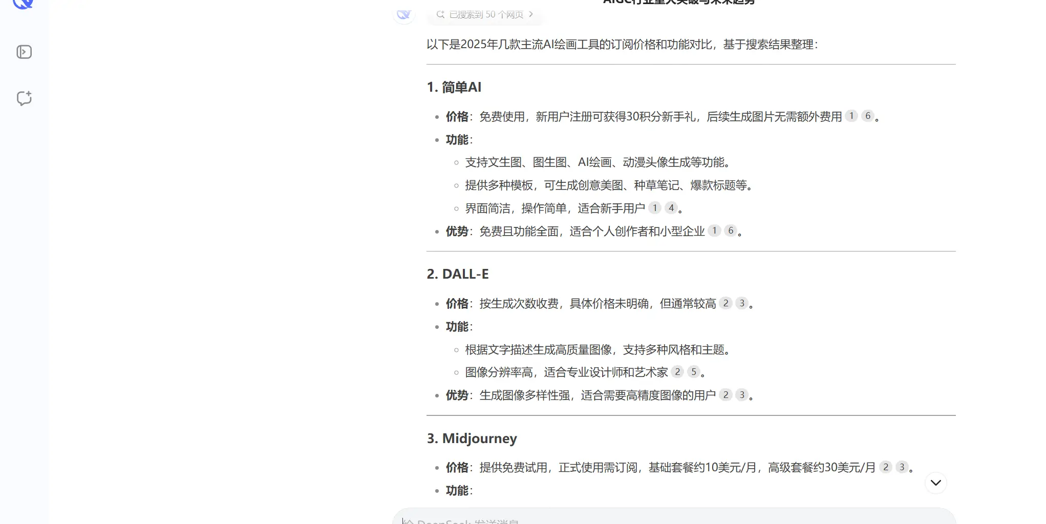Viewport: 1046px width, 524px height.
Task: Click the heading 1. 简单AI
Action: [x=454, y=87]
